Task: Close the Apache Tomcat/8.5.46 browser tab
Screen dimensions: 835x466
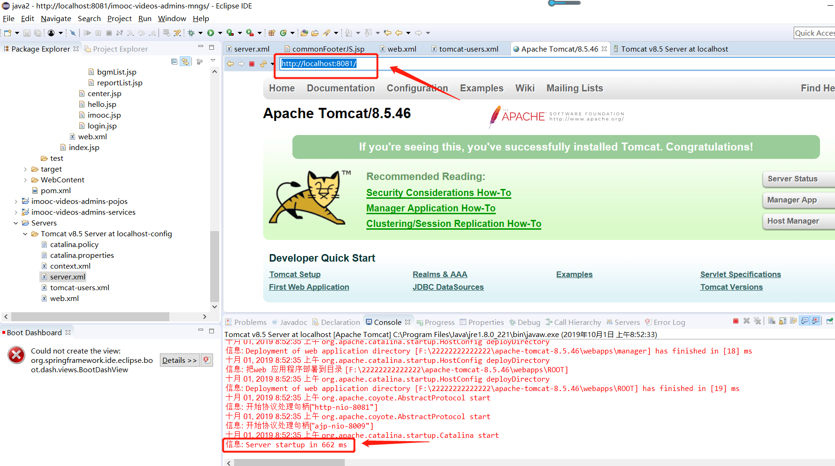Action: pos(604,49)
